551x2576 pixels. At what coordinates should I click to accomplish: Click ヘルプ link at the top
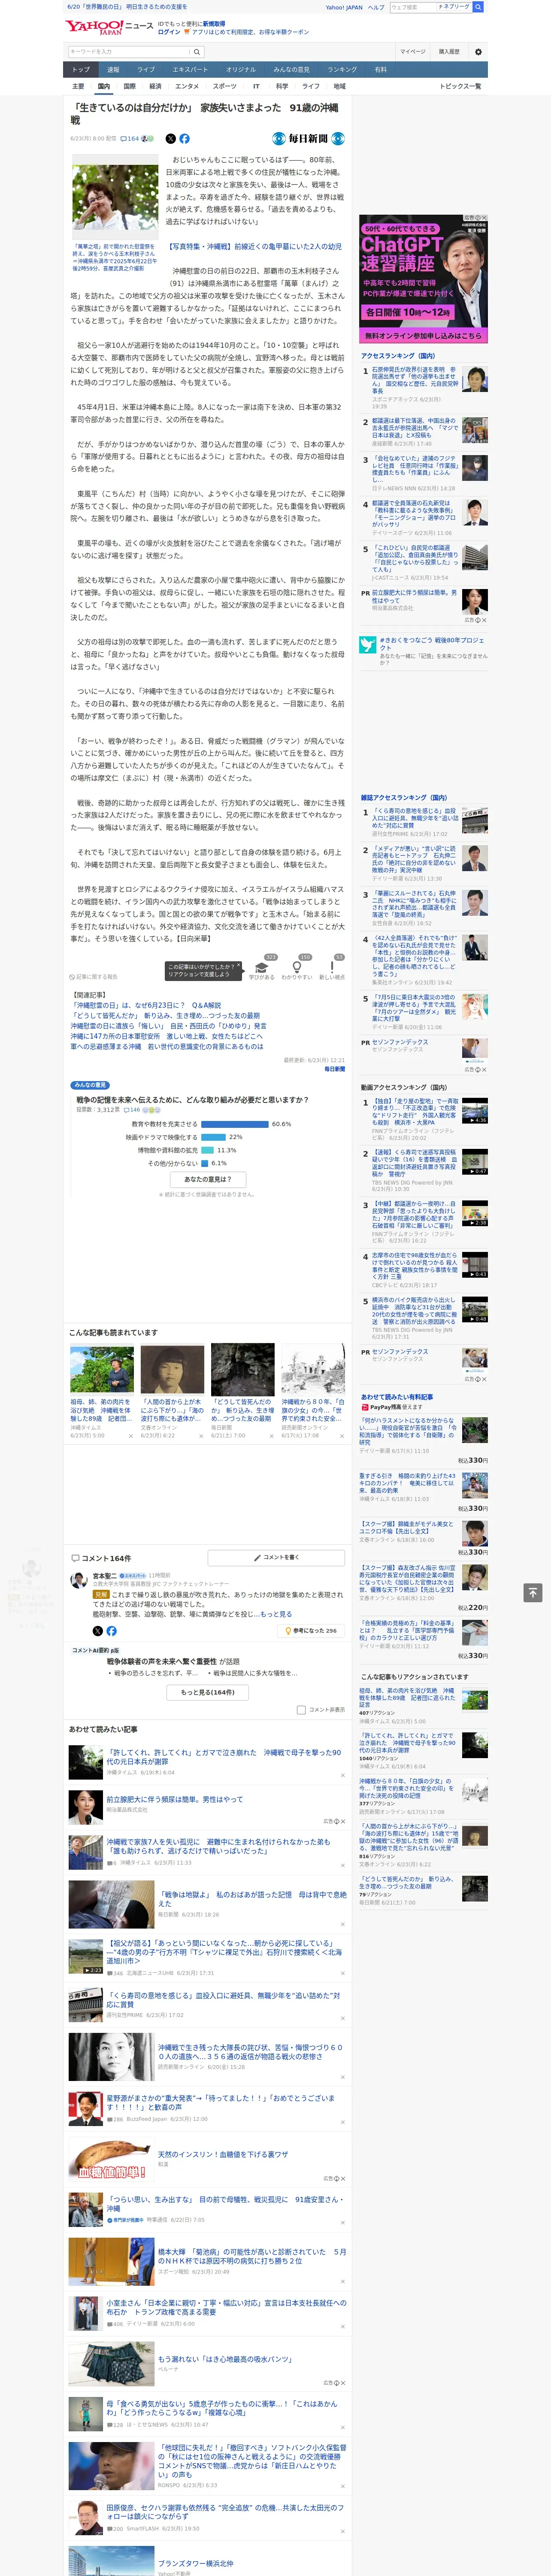376,7
